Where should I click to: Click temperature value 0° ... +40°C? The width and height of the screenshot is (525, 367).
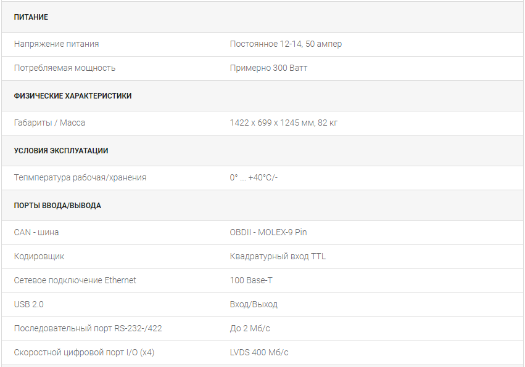tap(254, 177)
